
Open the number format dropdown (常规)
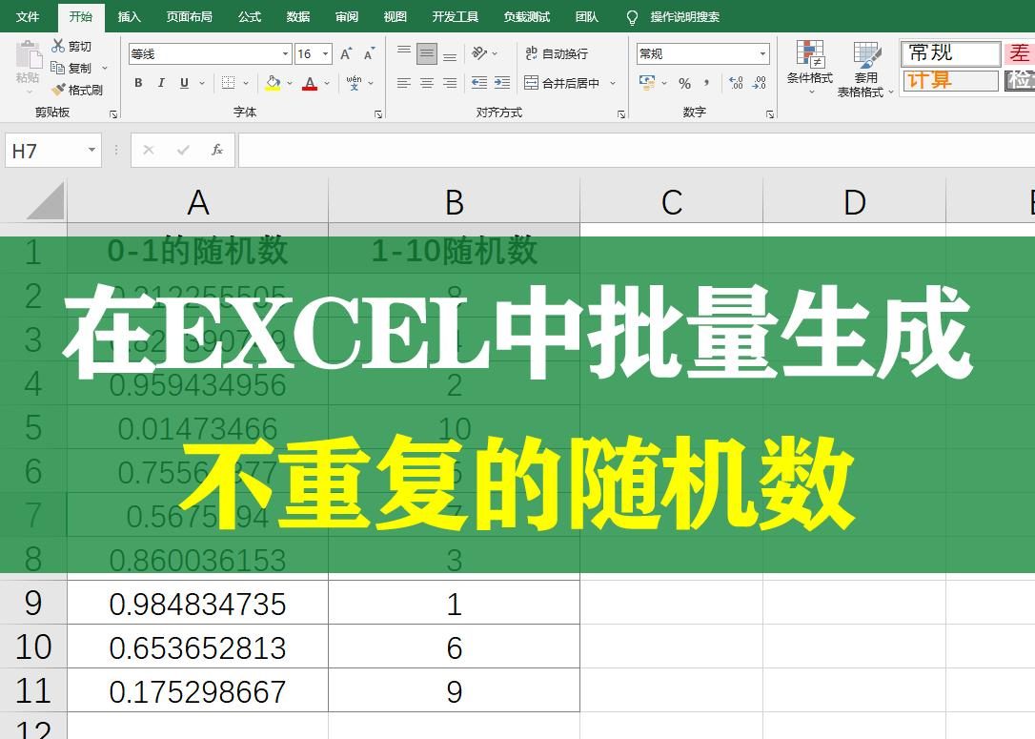click(763, 53)
